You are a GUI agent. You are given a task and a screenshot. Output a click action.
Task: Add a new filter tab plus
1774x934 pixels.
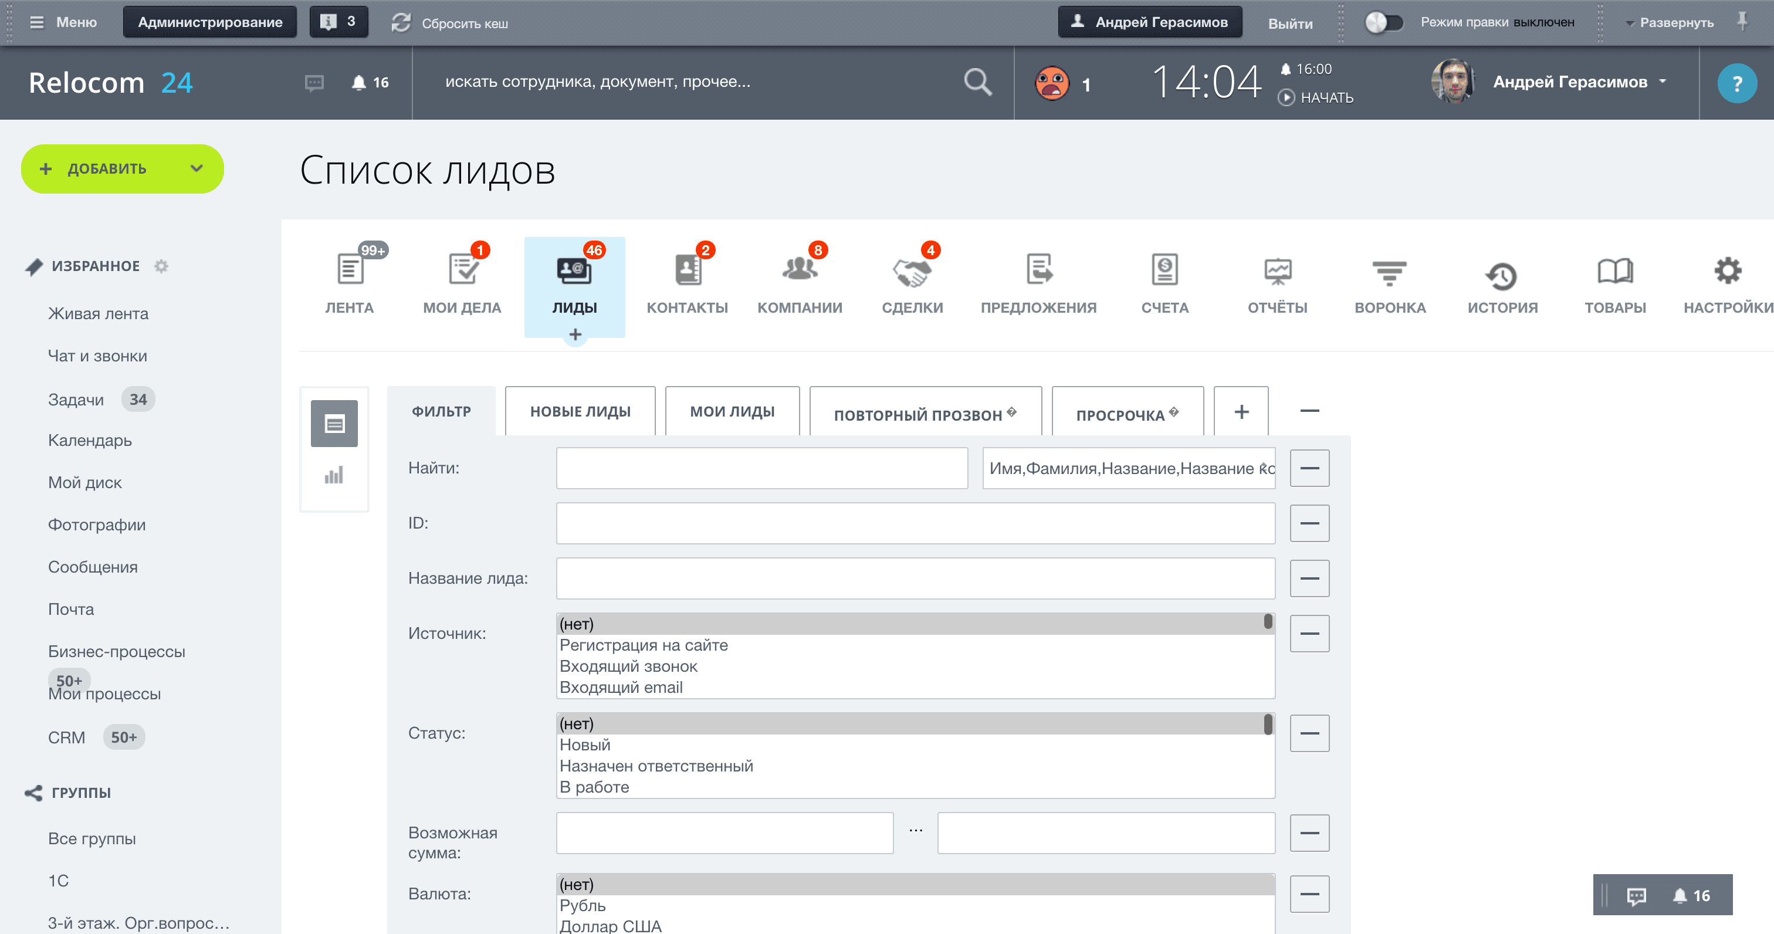(1241, 411)
